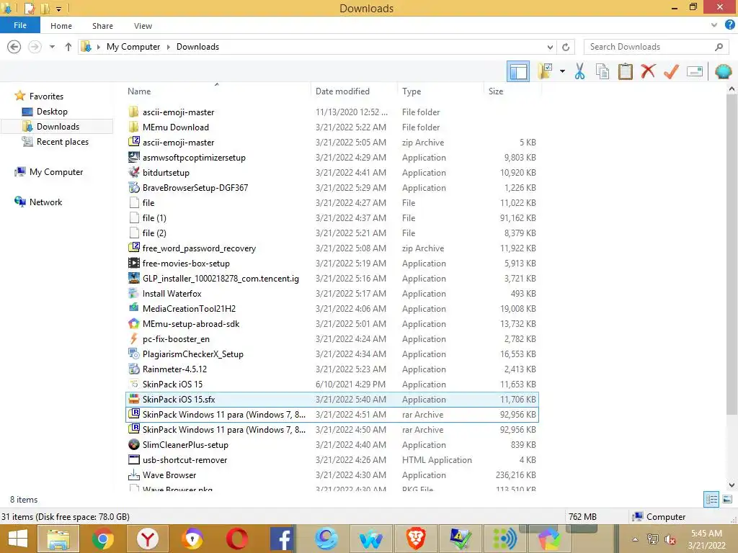Switch to the Share ribbon tab
738x553 pixels.
click(102, 26)
